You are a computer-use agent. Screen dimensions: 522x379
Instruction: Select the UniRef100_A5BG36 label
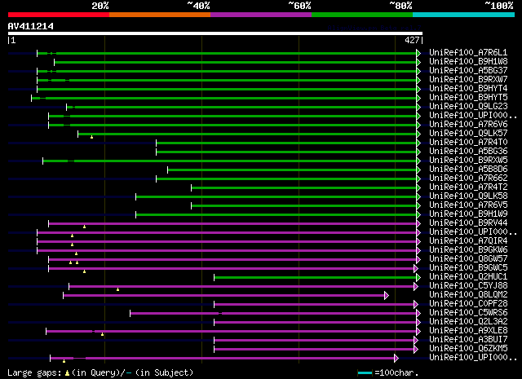pyautogui.click(x=468, y=152)
